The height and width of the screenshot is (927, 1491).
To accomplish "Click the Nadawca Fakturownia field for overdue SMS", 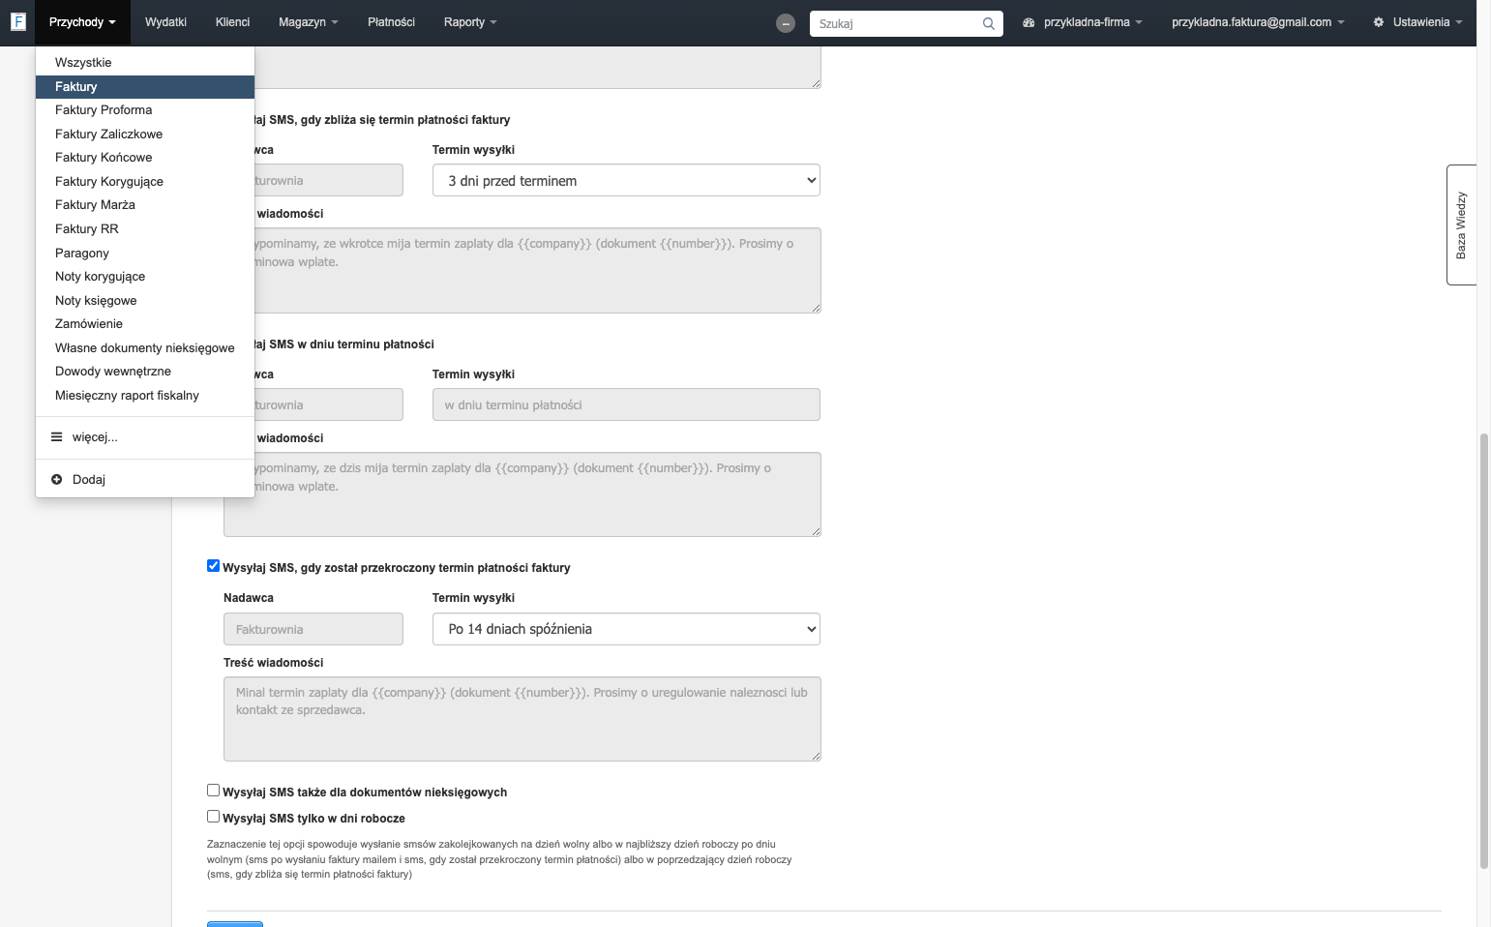I will coord(313,629).
